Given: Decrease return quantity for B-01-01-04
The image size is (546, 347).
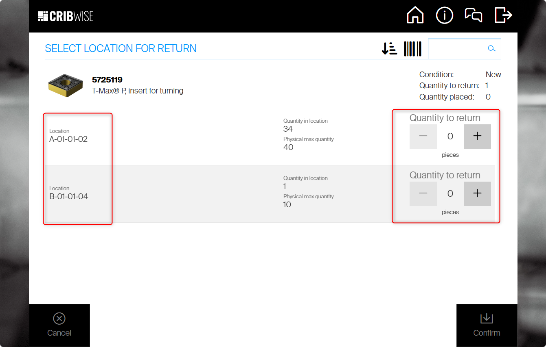Looking at the screenshot, I should click(x=423, y=193).
